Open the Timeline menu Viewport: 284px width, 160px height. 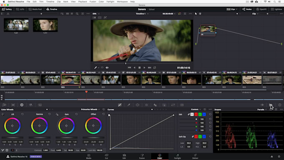(50, 2)
